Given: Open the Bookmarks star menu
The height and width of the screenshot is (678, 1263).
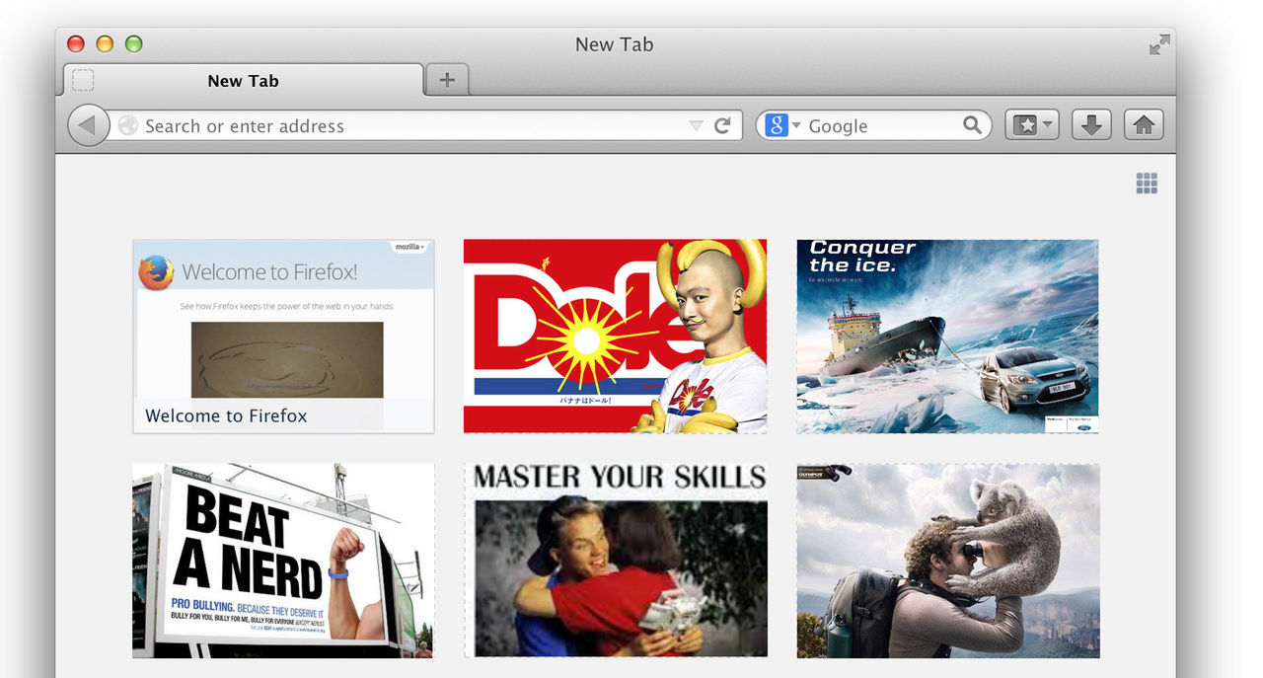Looking at the screenshot, I should click(x=1026, y=124).
